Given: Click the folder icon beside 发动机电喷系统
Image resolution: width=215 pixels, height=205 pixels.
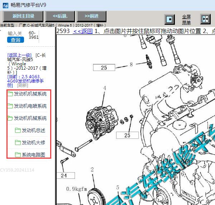Looking at the screenshot, I should (x=10, y=106).
